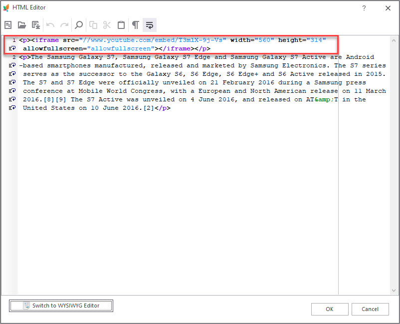This screenshot has height=324, width=400.
Task: Click the Cut scissors icon
Action: pyautogui.click(x=107, y=25)
